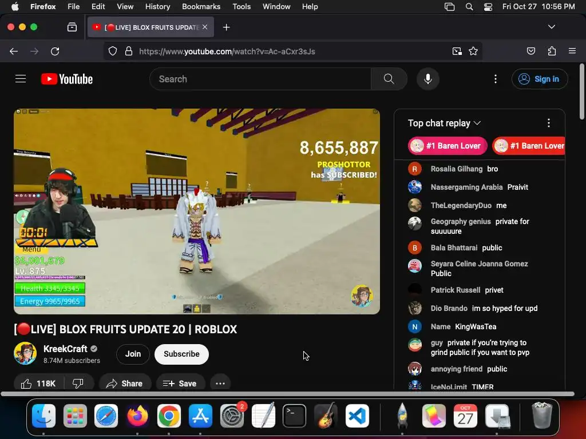Open the Bookmarks menu
The height and width of the screenshot is (439, 586).
pos(201,7)
